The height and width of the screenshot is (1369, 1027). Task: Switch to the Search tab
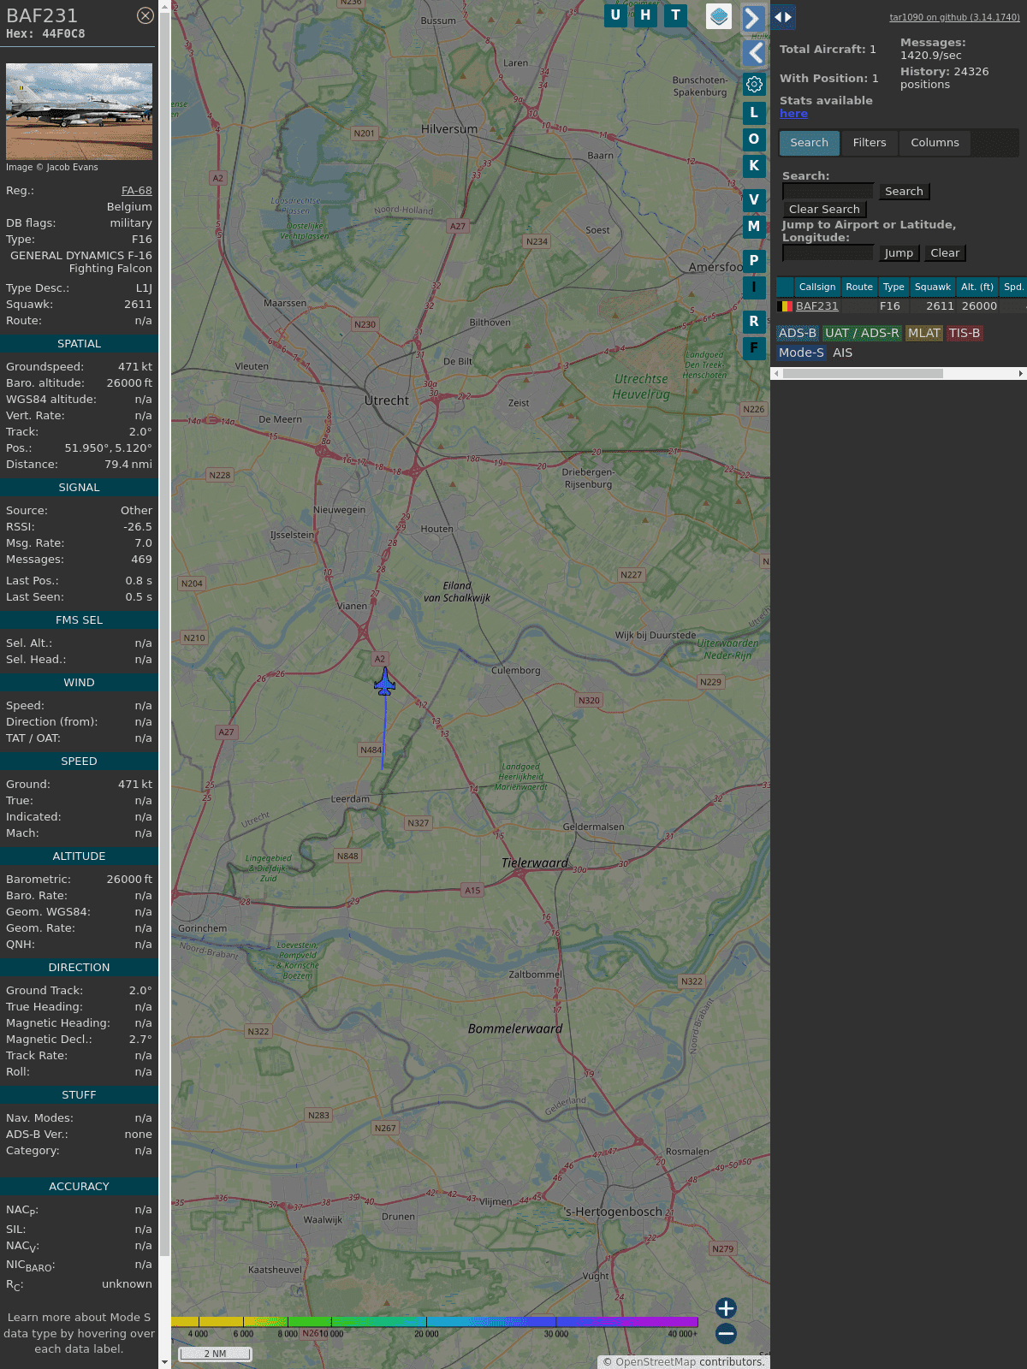click(809, 143)
